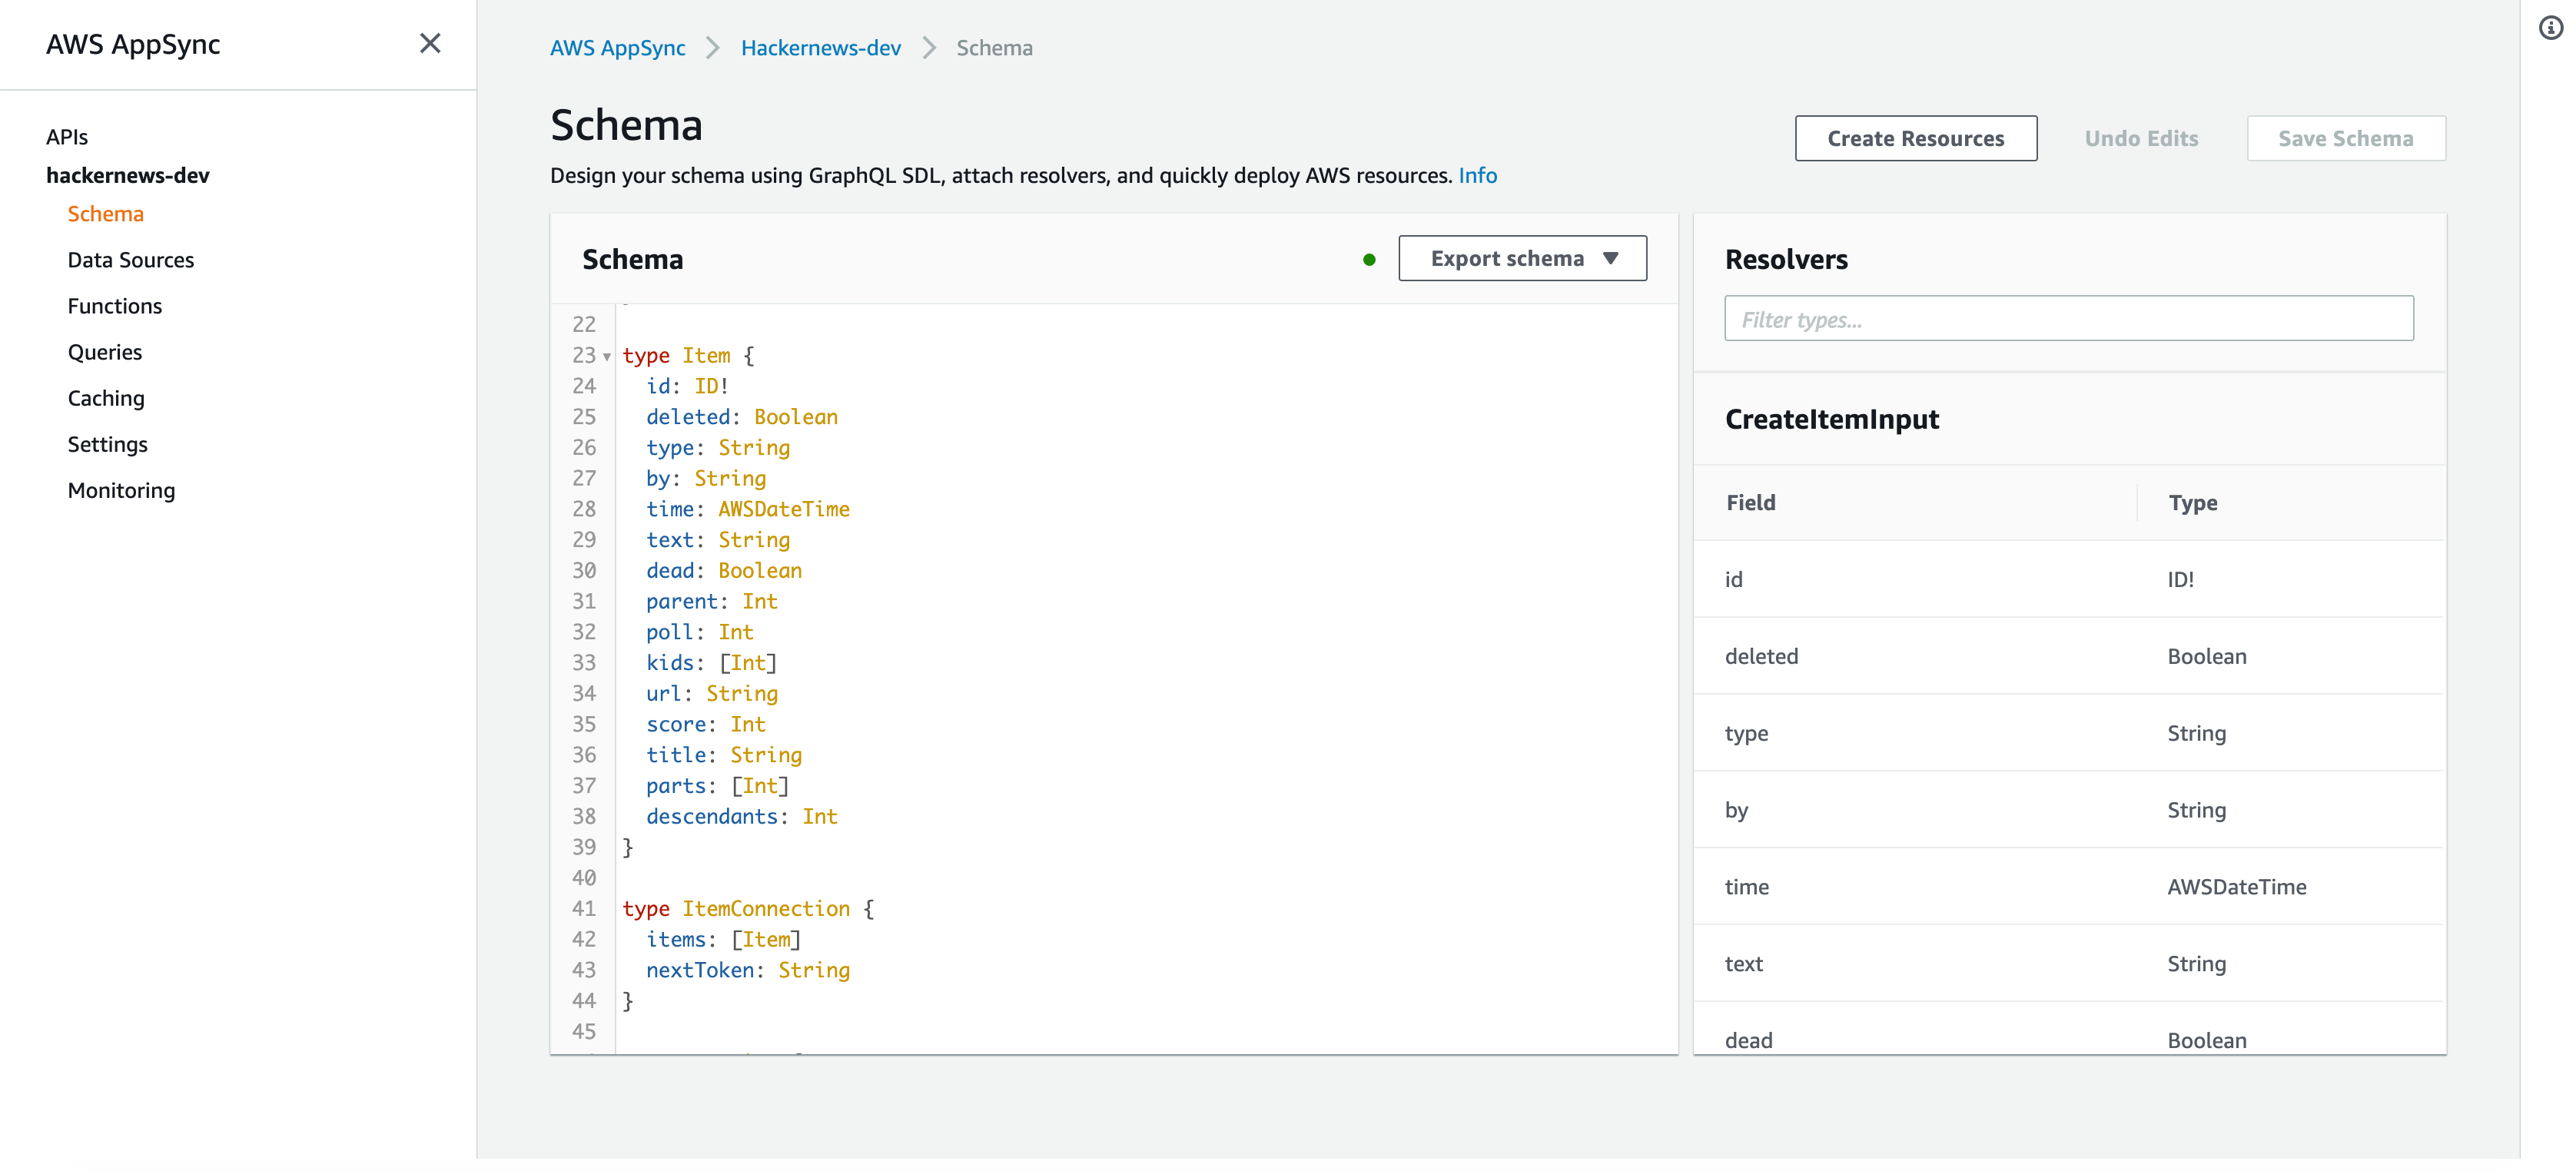Click into the Filter types input field
The image size is (2576, 1171).
[x=2068, y=319]
